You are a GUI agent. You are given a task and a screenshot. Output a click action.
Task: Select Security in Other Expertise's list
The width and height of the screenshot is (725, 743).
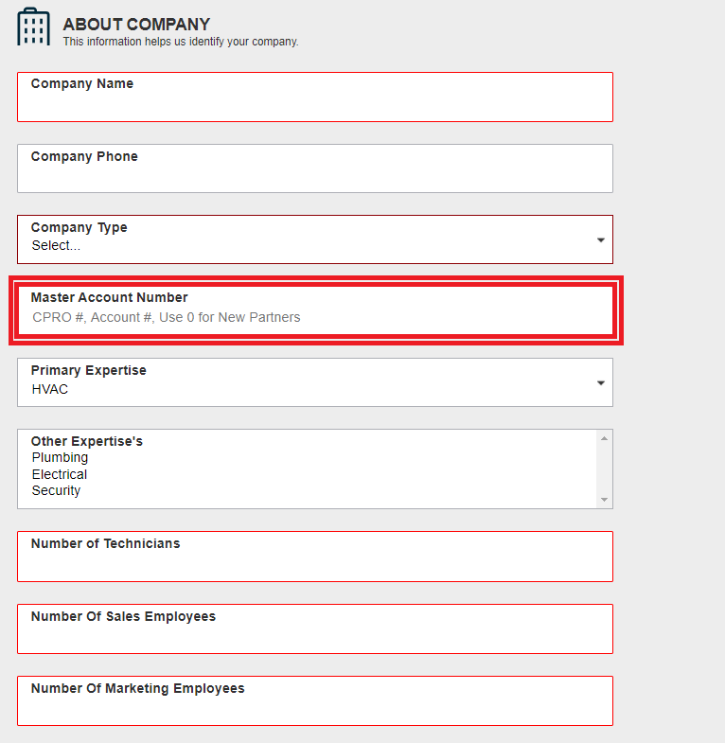click(x=56, y=490)
